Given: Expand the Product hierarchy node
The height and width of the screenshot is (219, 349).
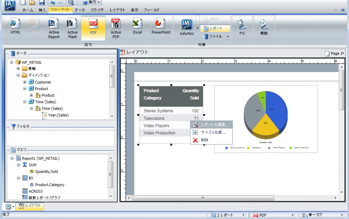Looking at the screenshot, I should (x=32, y=95).
